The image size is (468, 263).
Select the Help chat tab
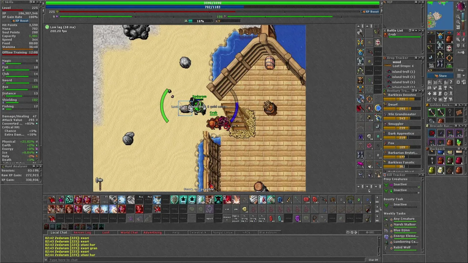coord(176,232)
